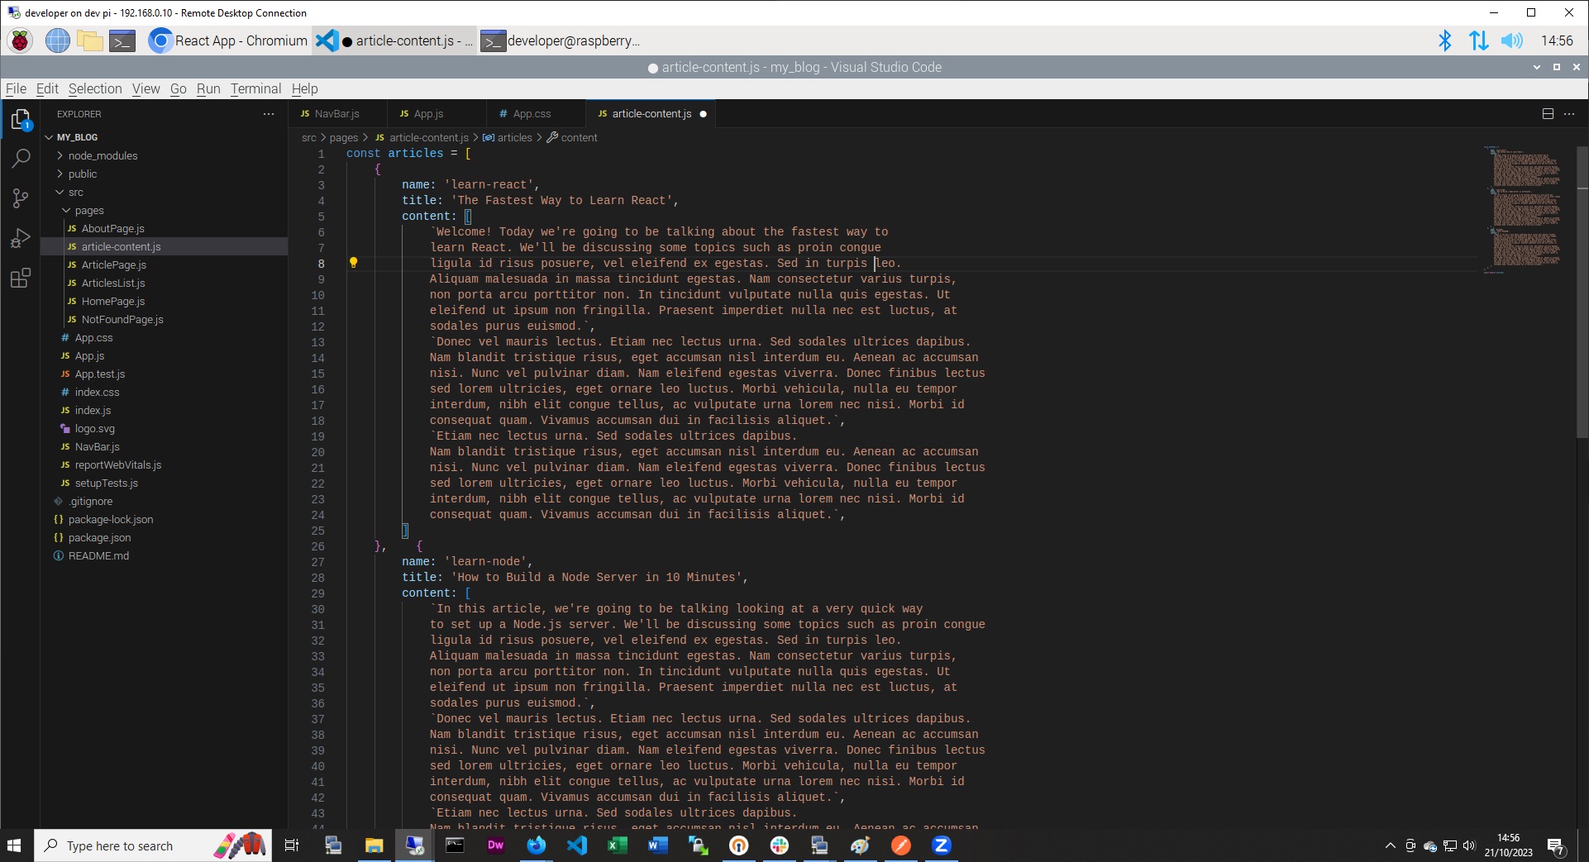Click the lightbulb quick-fix icon on line 8

pyautogui.click(x=353, y=263)
